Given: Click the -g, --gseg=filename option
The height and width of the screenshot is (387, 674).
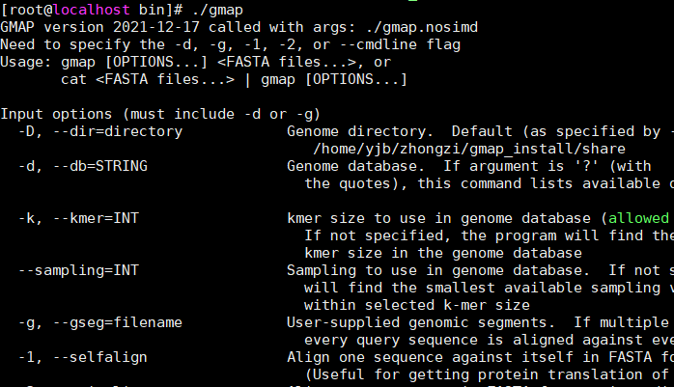Looking at the screenshot, I should coord(100,322).
